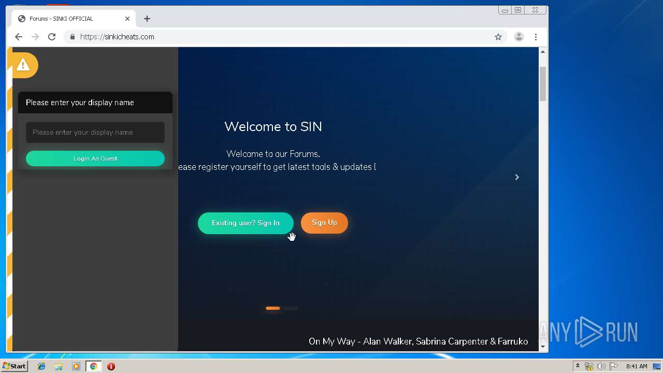Click the yellow warning triangle icon
The width and height of the screenshot is (663, 373).
point(23,65)
